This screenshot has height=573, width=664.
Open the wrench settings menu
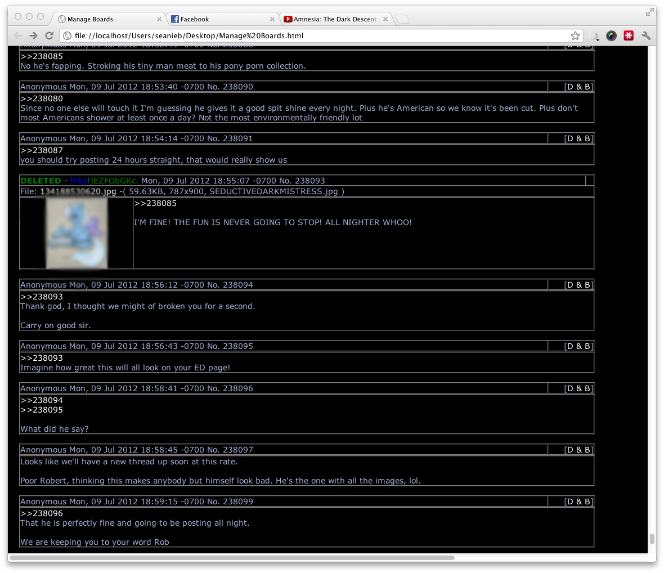(x=646, y=35)
